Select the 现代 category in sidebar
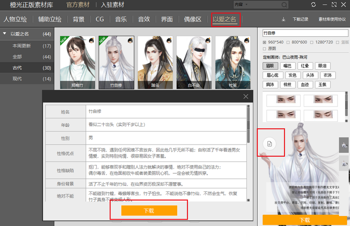 17,79
